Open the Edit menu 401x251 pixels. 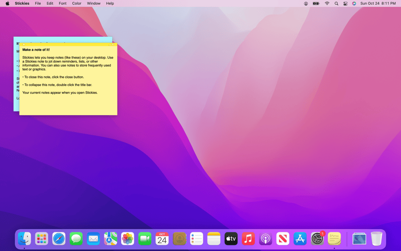click(x=50, y=3)
